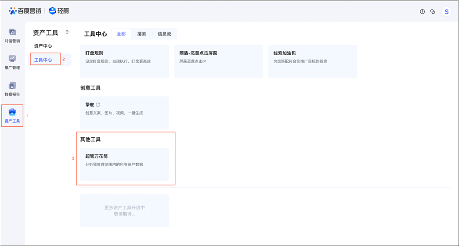The image size is (459, 246).
Task: Click the linked squares icon in header
Action: [433, 12]
